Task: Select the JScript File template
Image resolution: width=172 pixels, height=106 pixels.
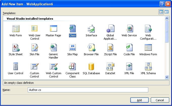Action: (110, 47)
